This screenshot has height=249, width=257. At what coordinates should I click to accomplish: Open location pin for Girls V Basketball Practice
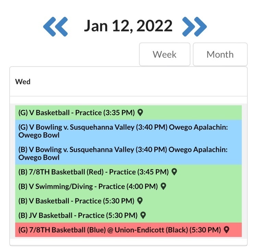point(140,112)
